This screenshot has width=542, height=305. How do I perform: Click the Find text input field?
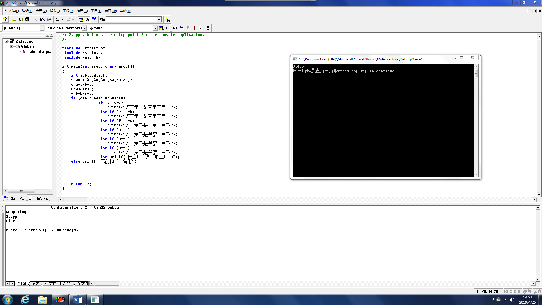tap(132, 20)
